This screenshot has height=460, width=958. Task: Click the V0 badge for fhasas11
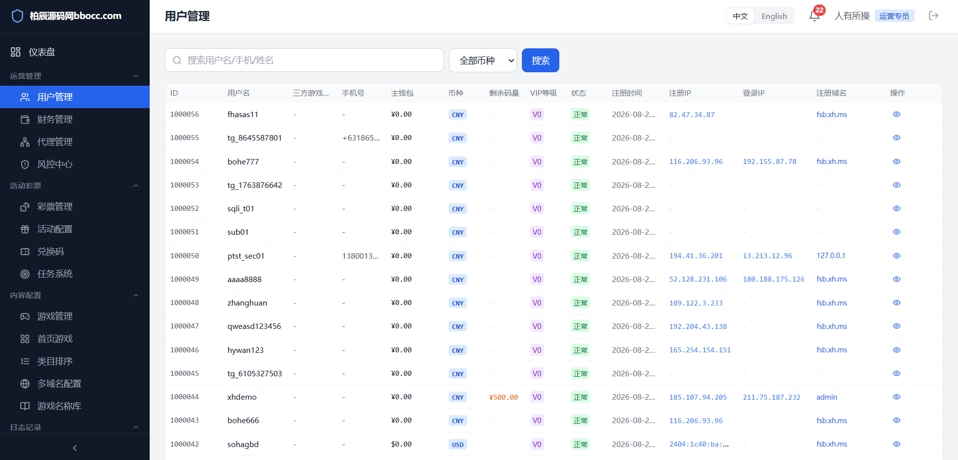coord(537,115)
